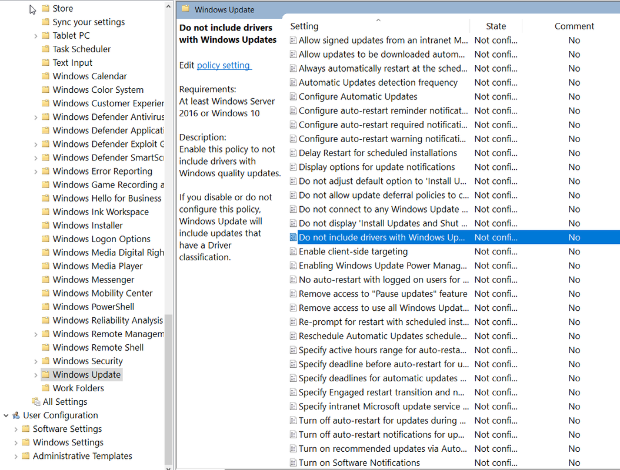Click policy icon for Do not include drivers
620x470 pixels.
pyautogui.click(x=293, y=237)
